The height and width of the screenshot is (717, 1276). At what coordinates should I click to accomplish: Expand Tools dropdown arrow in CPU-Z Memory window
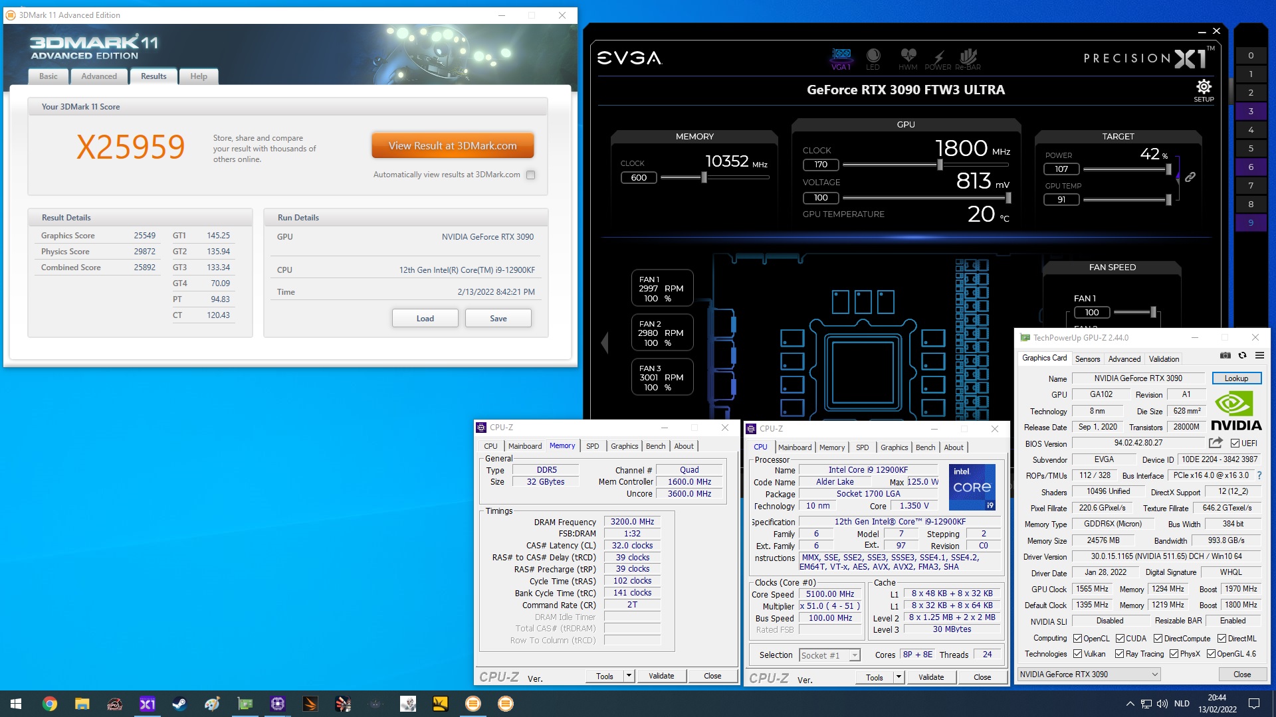point(629,676)
